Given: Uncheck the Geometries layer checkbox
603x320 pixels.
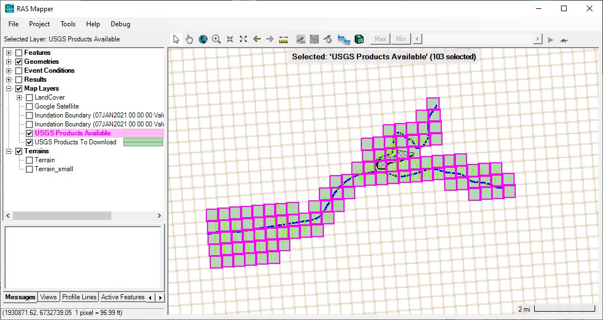Looking at the screenshot, I should pyautogui.click(x=19, y=62).
